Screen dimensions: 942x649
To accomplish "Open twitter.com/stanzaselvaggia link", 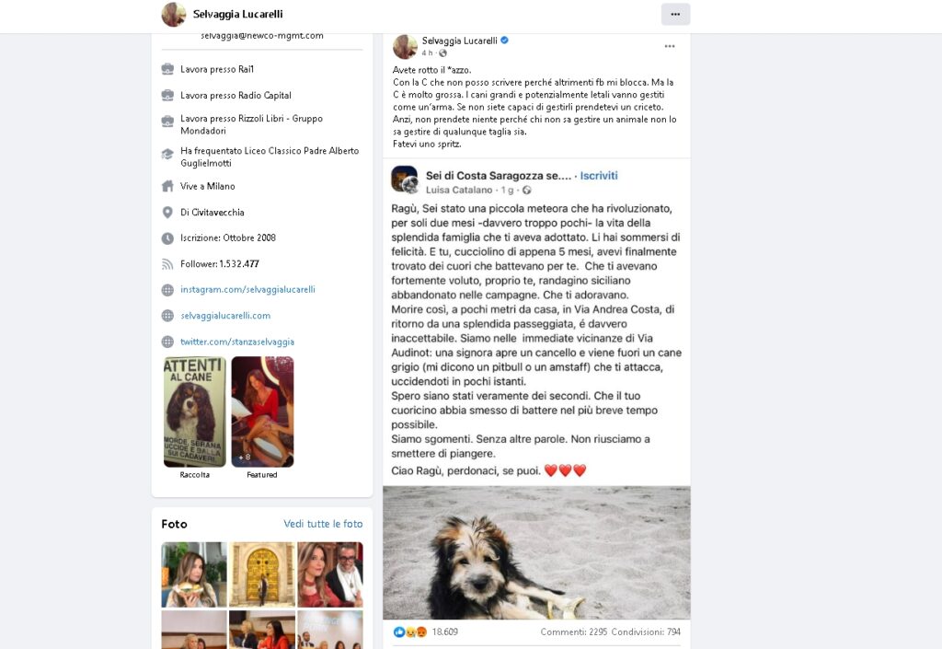I will 237,342.
